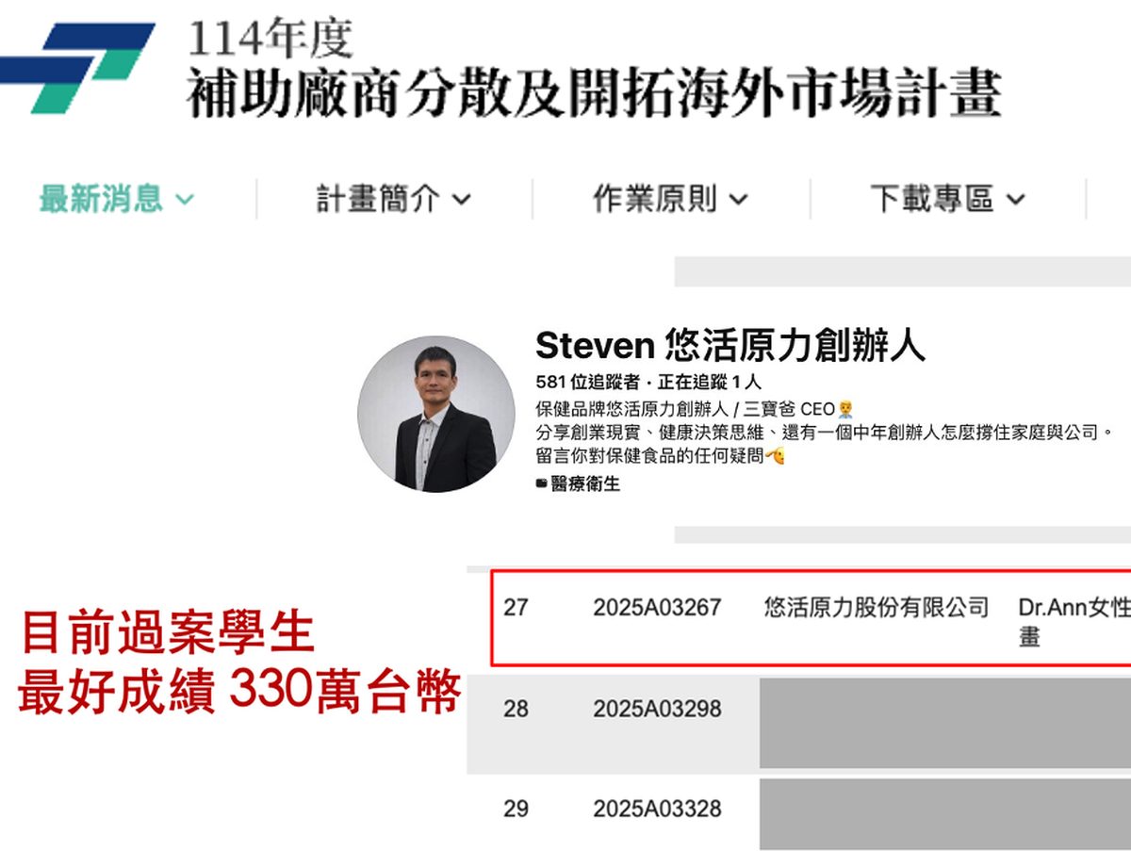
Task: View the 581 位追蹤者 followers count
Action: 586,383
